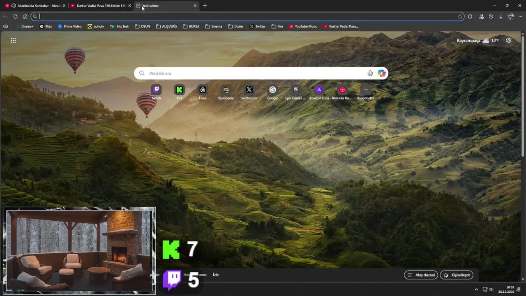
Task: Open the media control music icon
Action: [x=481, y=16]
